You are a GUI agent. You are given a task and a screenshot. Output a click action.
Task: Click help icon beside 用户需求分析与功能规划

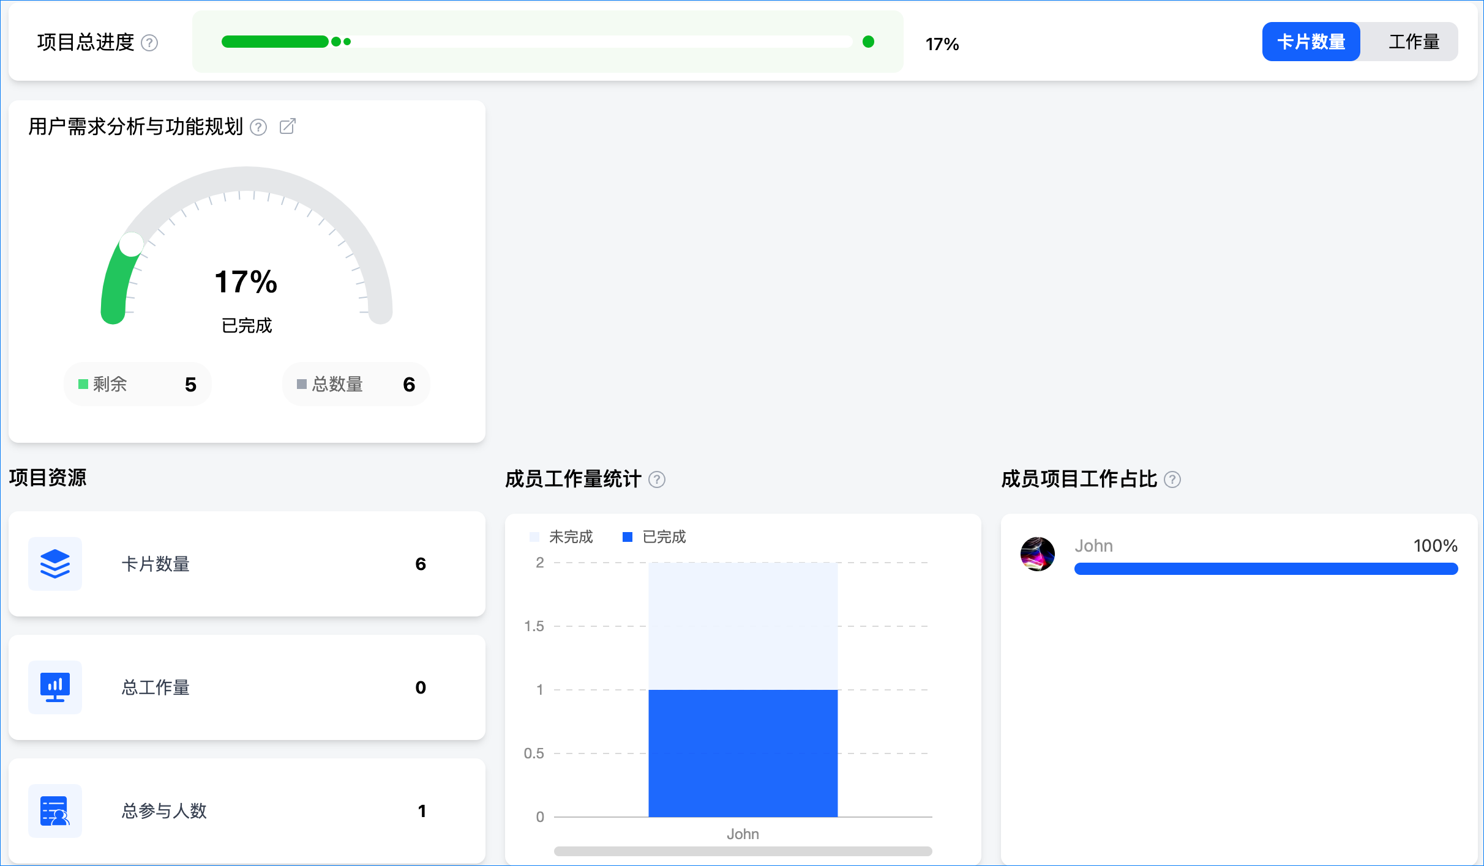point(258,127)
